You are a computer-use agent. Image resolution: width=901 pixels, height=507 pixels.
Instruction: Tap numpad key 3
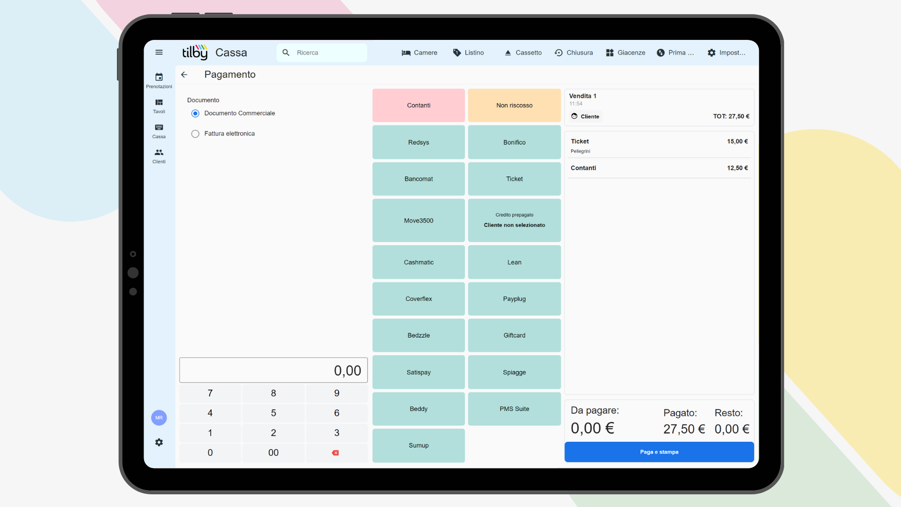336,433
